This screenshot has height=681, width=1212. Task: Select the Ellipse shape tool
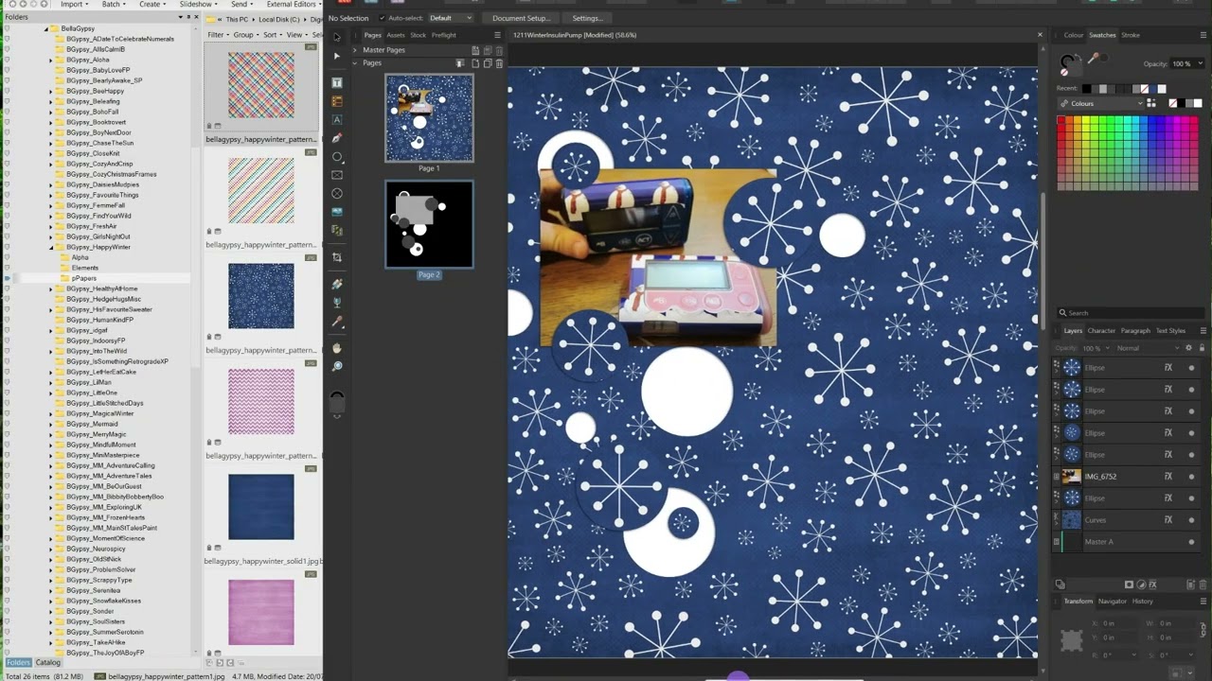pyautogui.click(x=337, y=157)
